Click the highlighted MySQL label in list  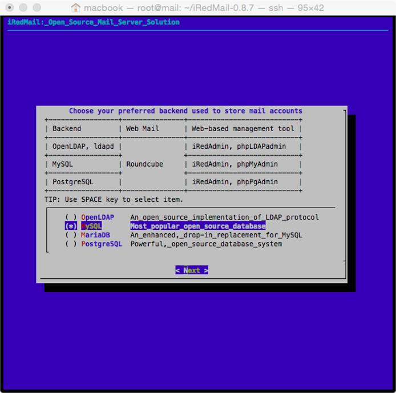click(x=91, y=226)
